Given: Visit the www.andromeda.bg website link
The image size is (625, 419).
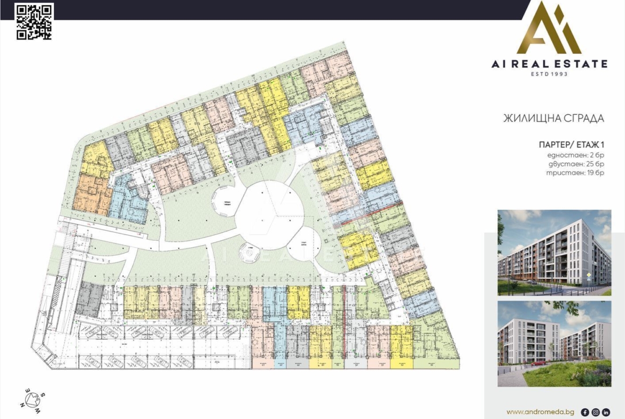Looking at the screenshot, I should [540, 412].
